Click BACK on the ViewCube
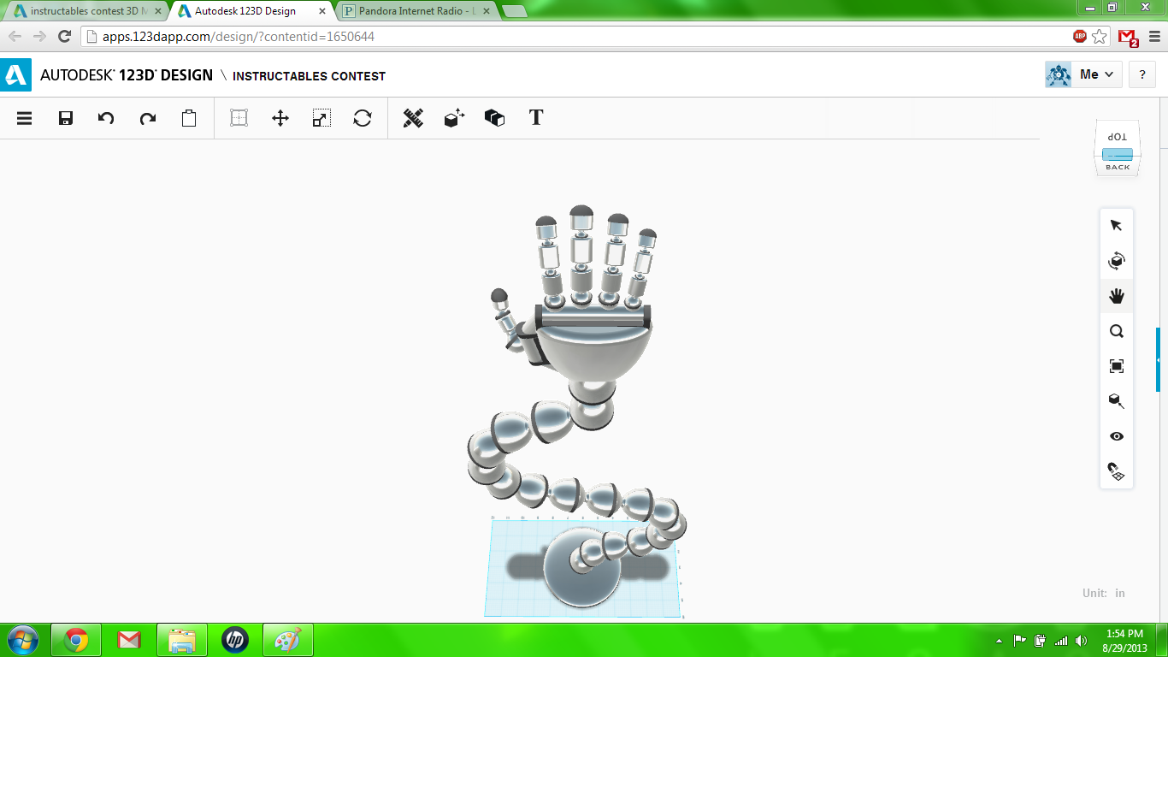The width and height of the screenshot is (1168, 787). point(1117,168)
